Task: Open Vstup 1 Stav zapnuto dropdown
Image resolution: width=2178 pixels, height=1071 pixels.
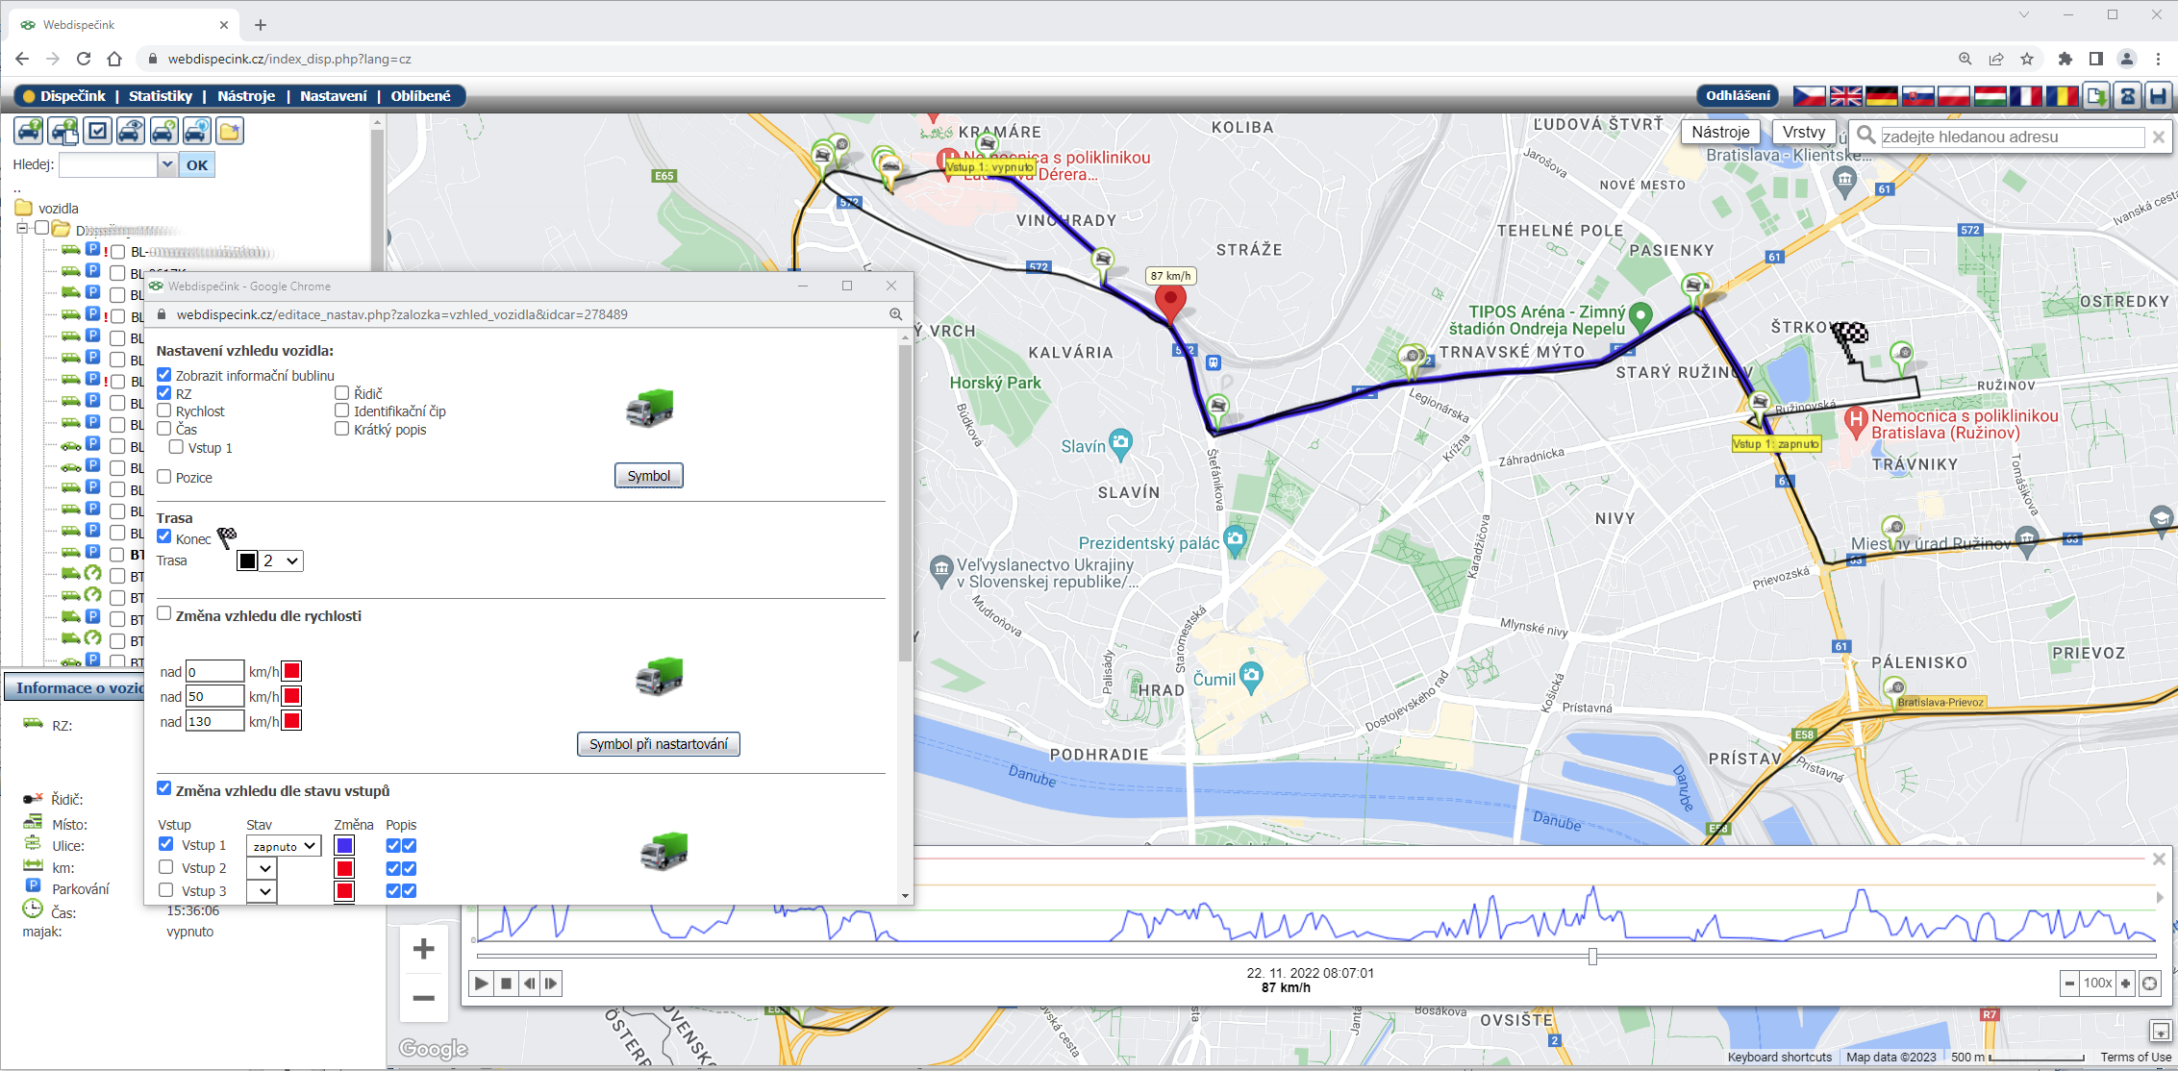Action: pyautogui.click(x=284, y=846)
